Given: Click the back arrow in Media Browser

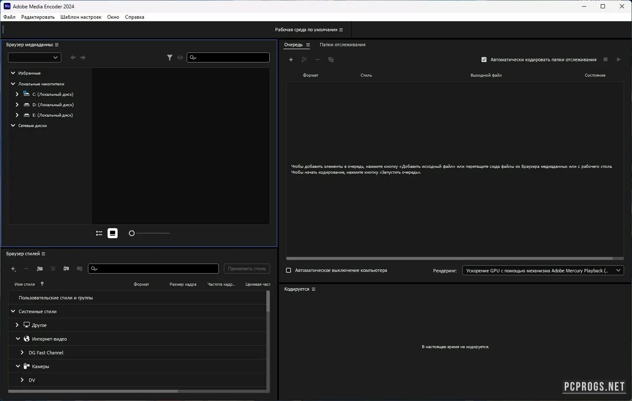Looking at the screenshot, I should pyautogui.click(x=73, y=57).
